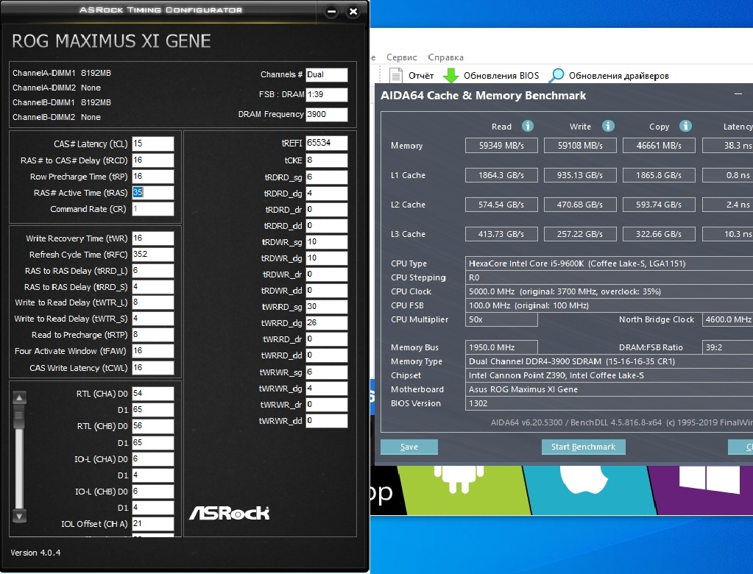The width and height of the screenshot is (753, 574).
Task: Click the Refresh Cycle Time (tRFC) field
Action: point(152,255)
